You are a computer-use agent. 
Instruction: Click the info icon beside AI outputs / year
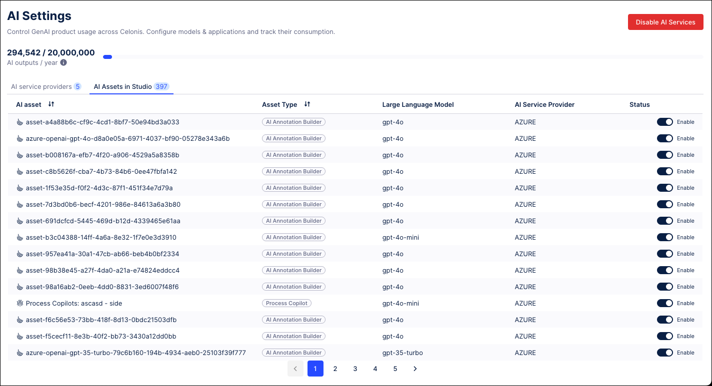63,63
